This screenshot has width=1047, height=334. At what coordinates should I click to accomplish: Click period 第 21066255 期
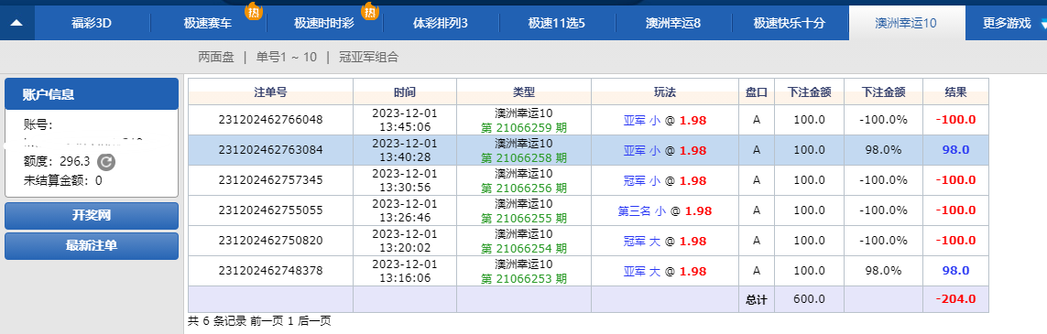tap(524, 218)
